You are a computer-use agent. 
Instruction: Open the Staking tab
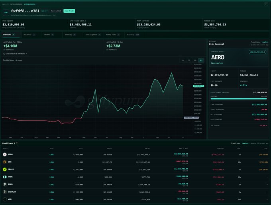73,35
